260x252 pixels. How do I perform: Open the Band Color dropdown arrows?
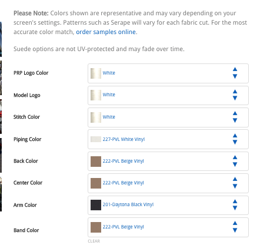coord(235,227)
